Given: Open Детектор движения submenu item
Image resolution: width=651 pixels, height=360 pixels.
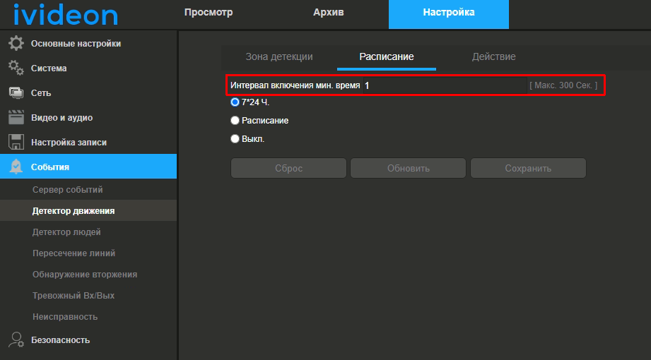Looking at the screenshot, I should (x=88, y=210).
